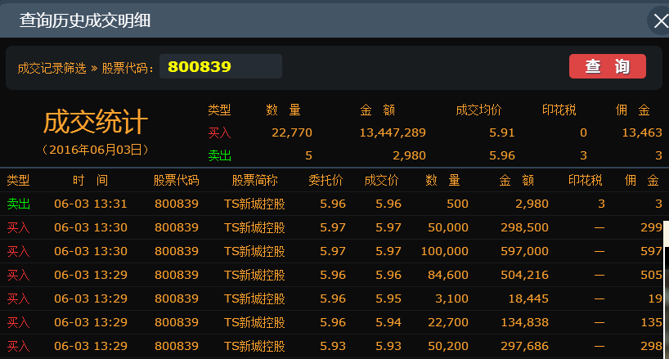Viewport: 669px width, 359px height.
Task: Sort by the 股票简称 column header
Action: 254,180
